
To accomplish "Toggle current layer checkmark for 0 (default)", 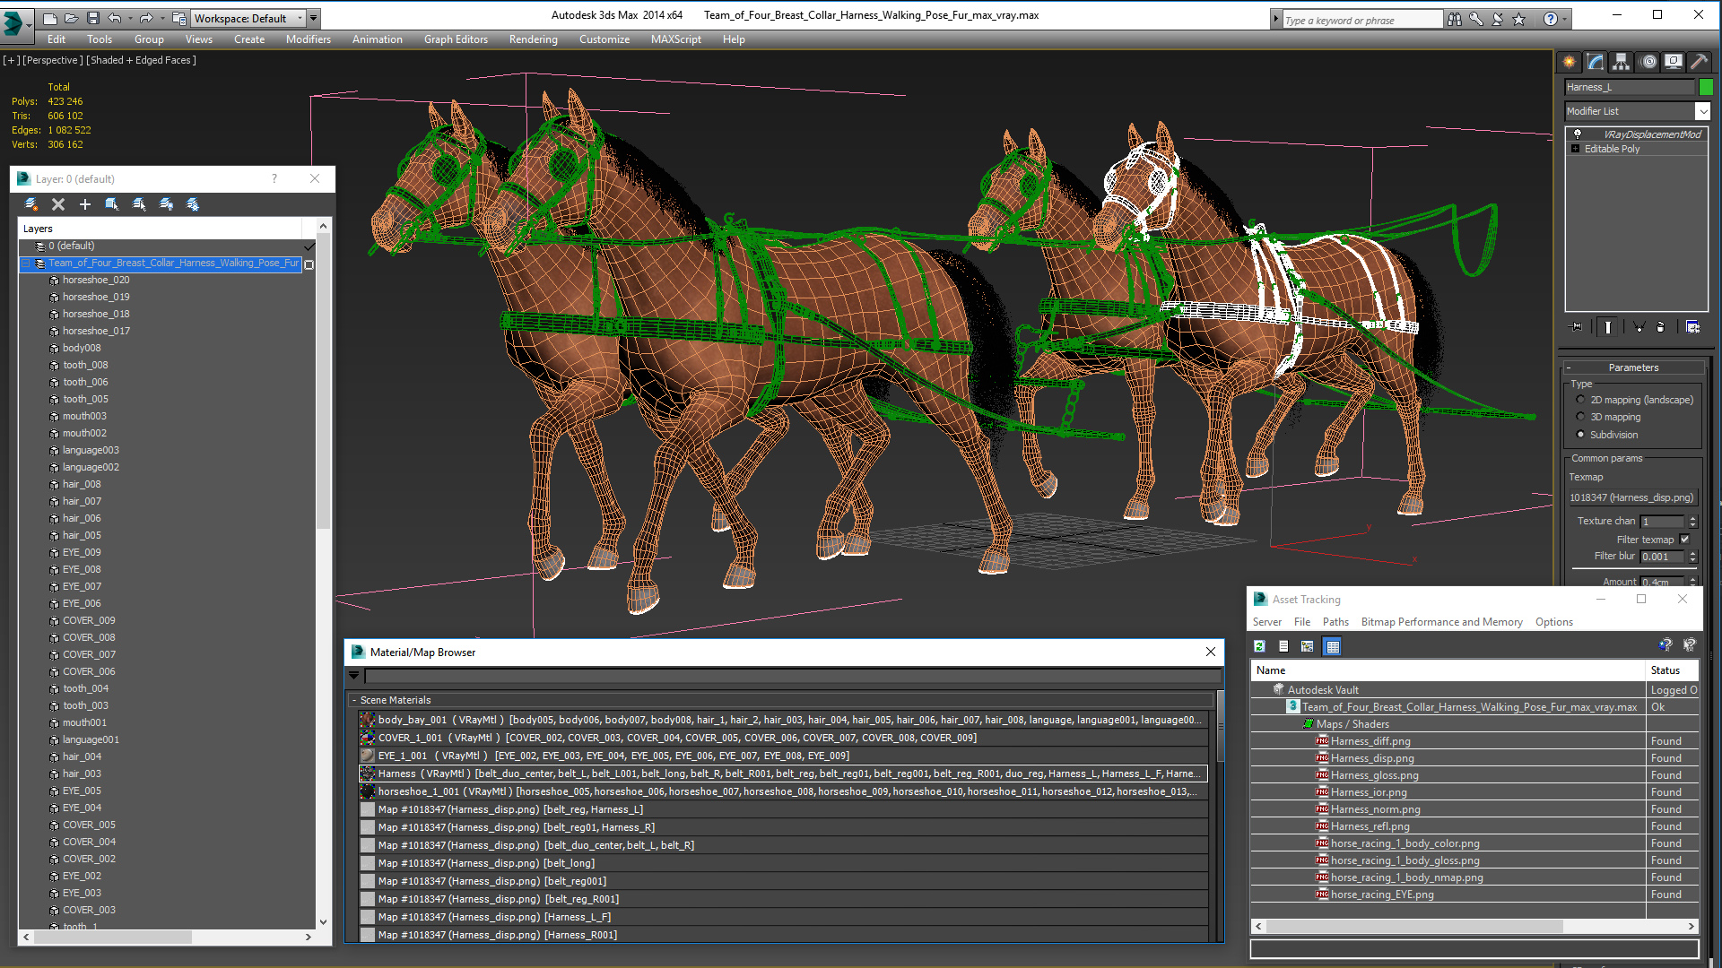I will point(309,246).
